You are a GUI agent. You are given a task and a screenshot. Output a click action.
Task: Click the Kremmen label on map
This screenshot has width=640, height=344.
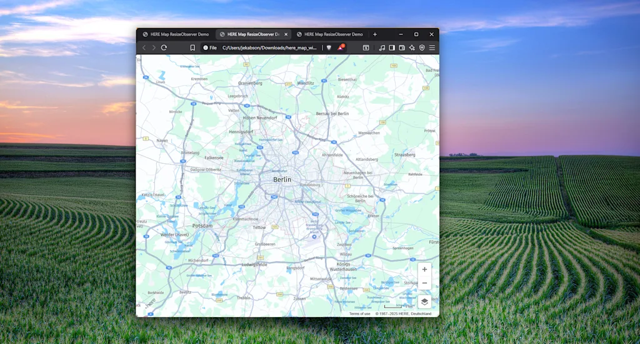(x=199, y=79)
